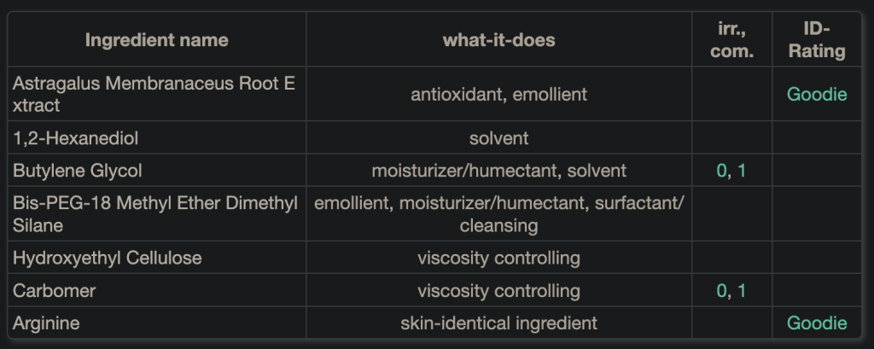This screenshot has width=874, height=349.
Task: Click the 0, 1 rating for Carbomer
Action: 731,291
